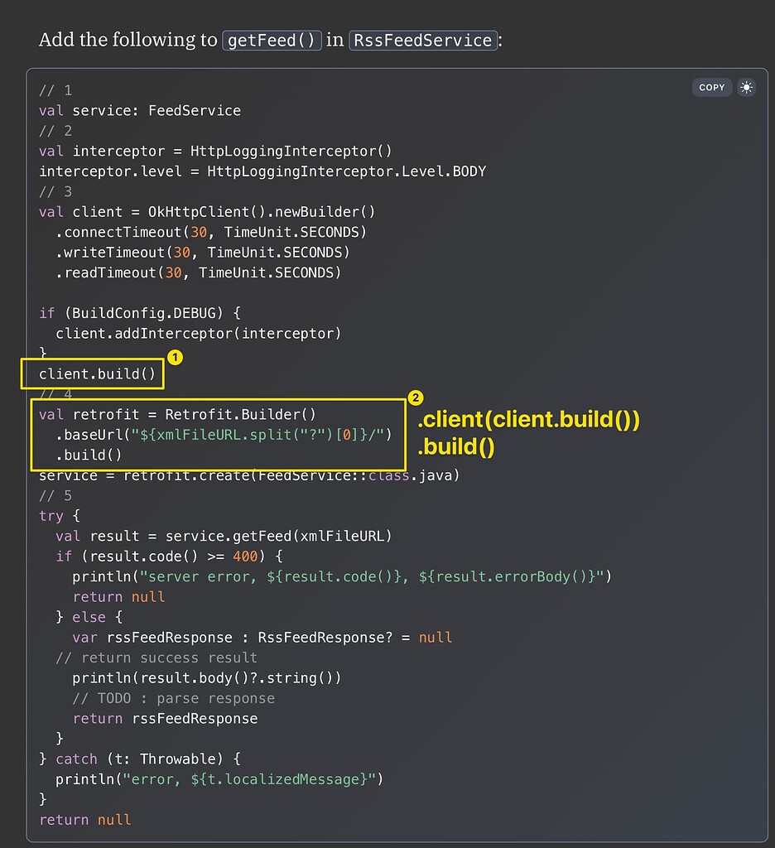Image resolution: width=775 pixels, height=848 pixels.
Task: Click the 'val service: FeedService' line
Action: pyautogui.click(x=140, y=110)
